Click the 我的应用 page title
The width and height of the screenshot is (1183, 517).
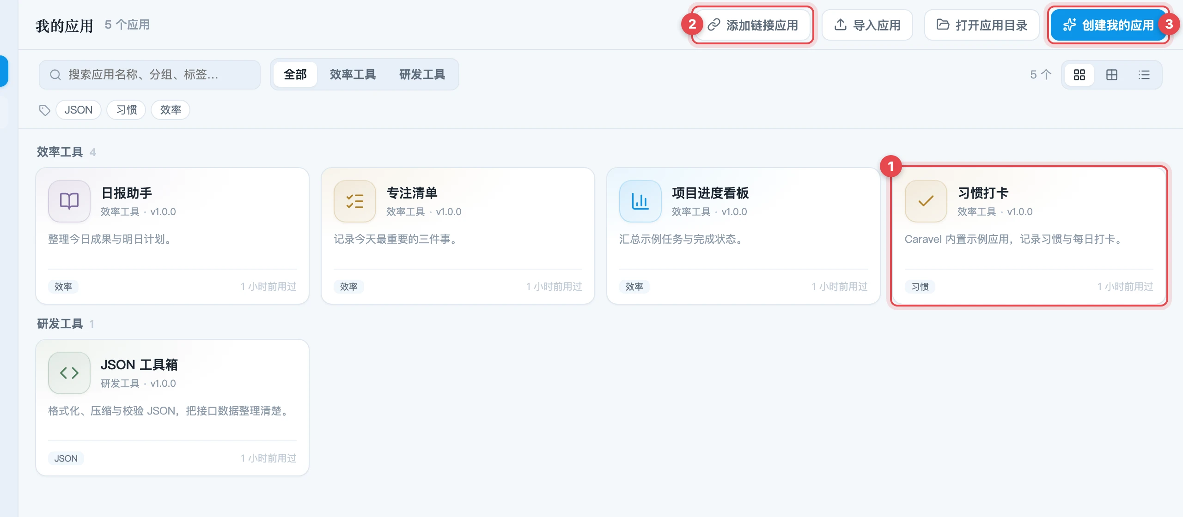point(65,25)
